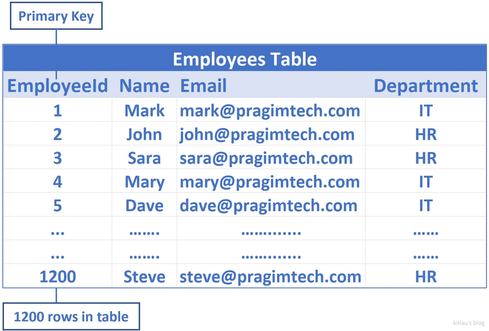This screenshot has height=331, width=489.
Task: Click the Primary Key label box
Action: [56, 16]
